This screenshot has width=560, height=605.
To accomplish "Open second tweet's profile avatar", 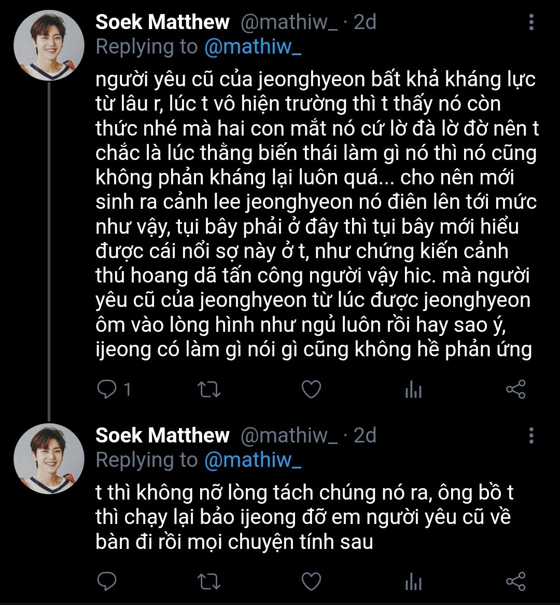I will click(x=49, y=458).
